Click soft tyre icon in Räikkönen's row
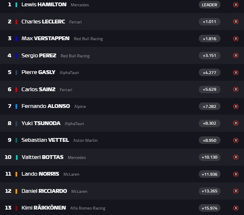 (236, 208)
